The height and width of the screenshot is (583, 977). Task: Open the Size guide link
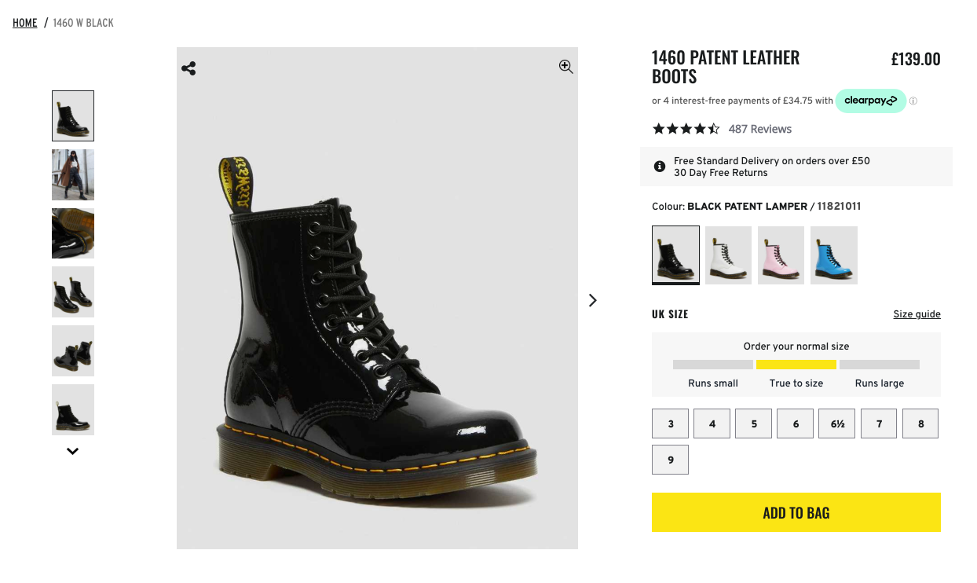click(917, 314)
